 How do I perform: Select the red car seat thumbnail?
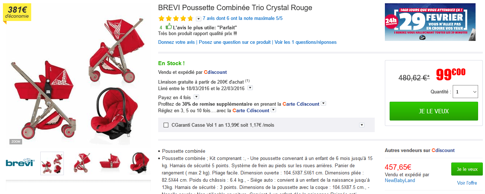click(x=139, y=163)
